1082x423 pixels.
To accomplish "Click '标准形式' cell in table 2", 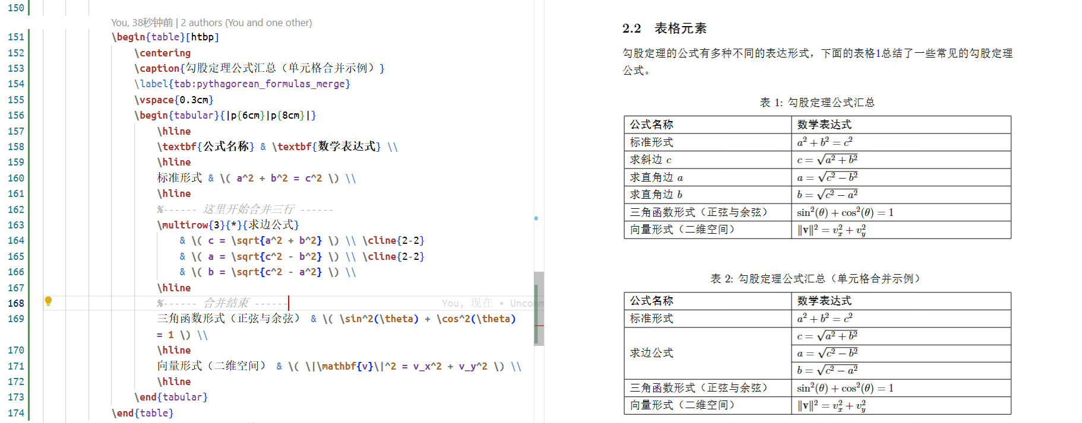I will point(708,319).
